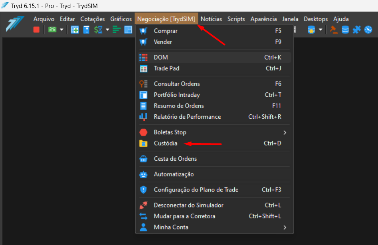Viewport: 378px width, 245px height.
Task: Open the Arquivo menu
Action: 44,19
